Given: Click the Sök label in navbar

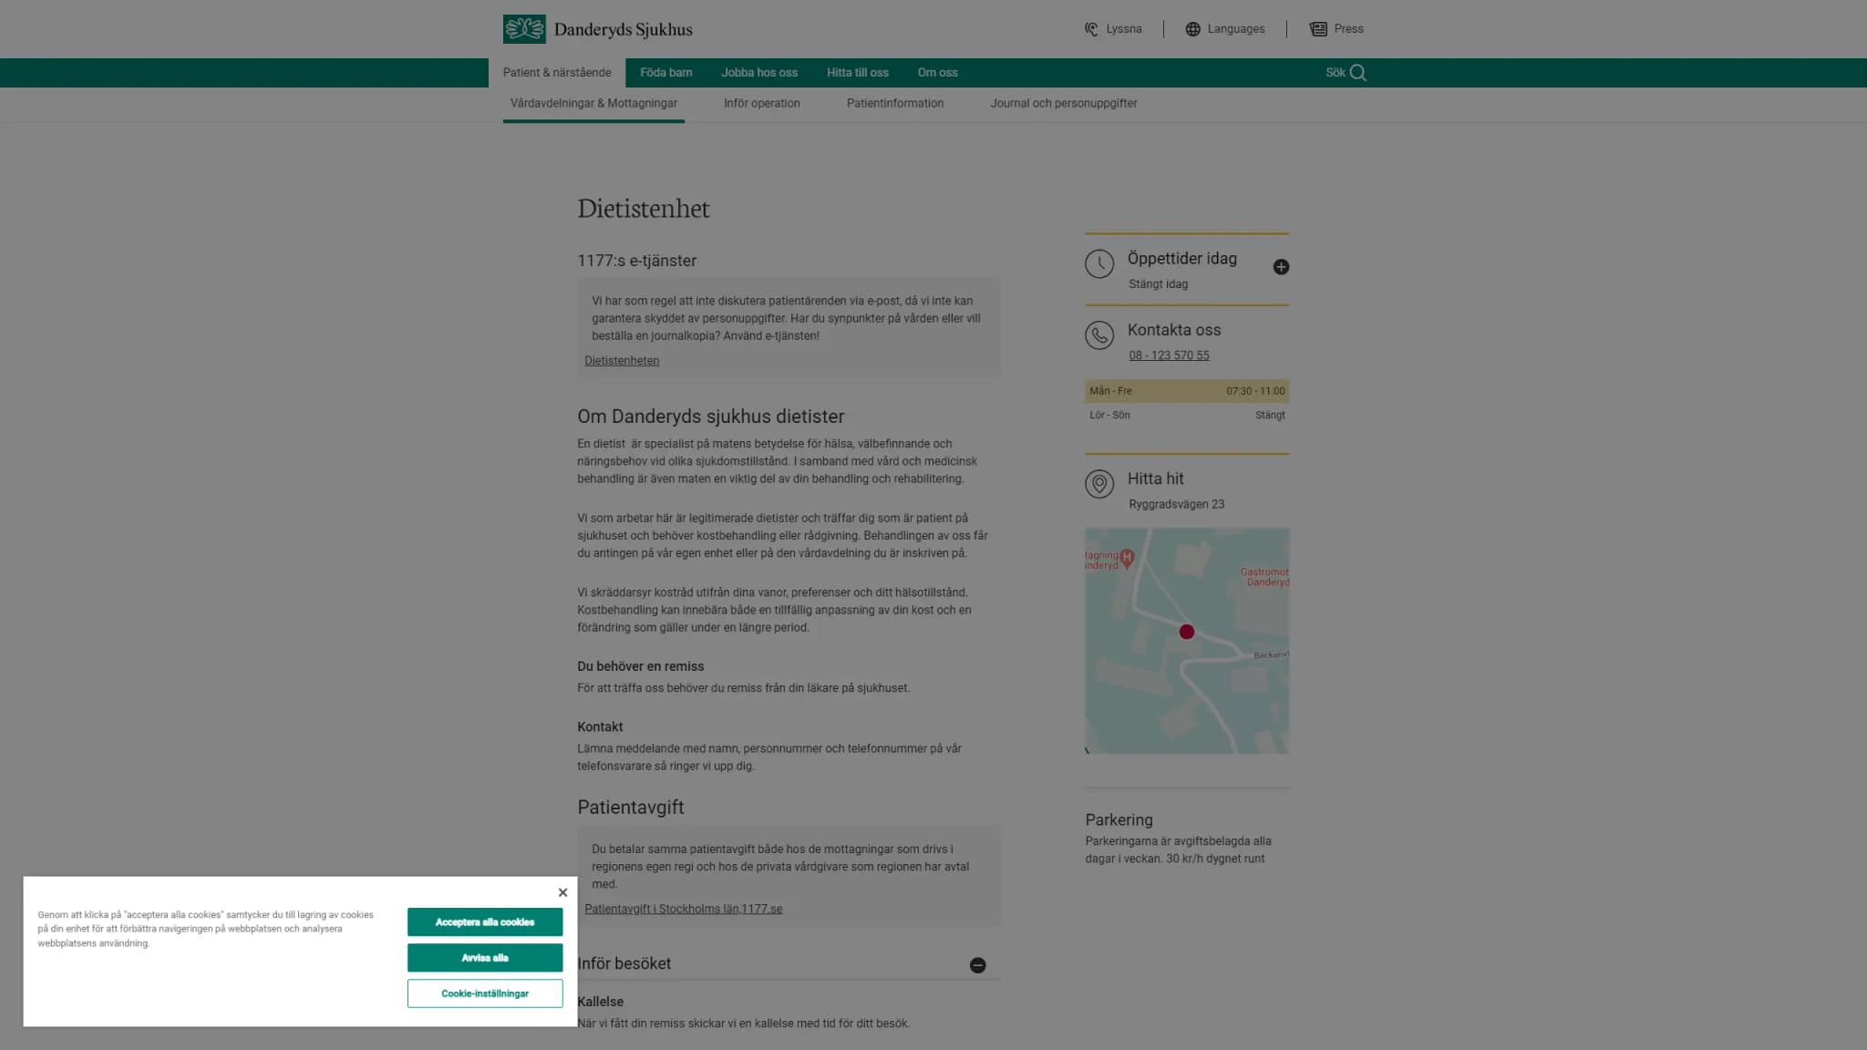Looking at the screenshot, I should 1335,73.
